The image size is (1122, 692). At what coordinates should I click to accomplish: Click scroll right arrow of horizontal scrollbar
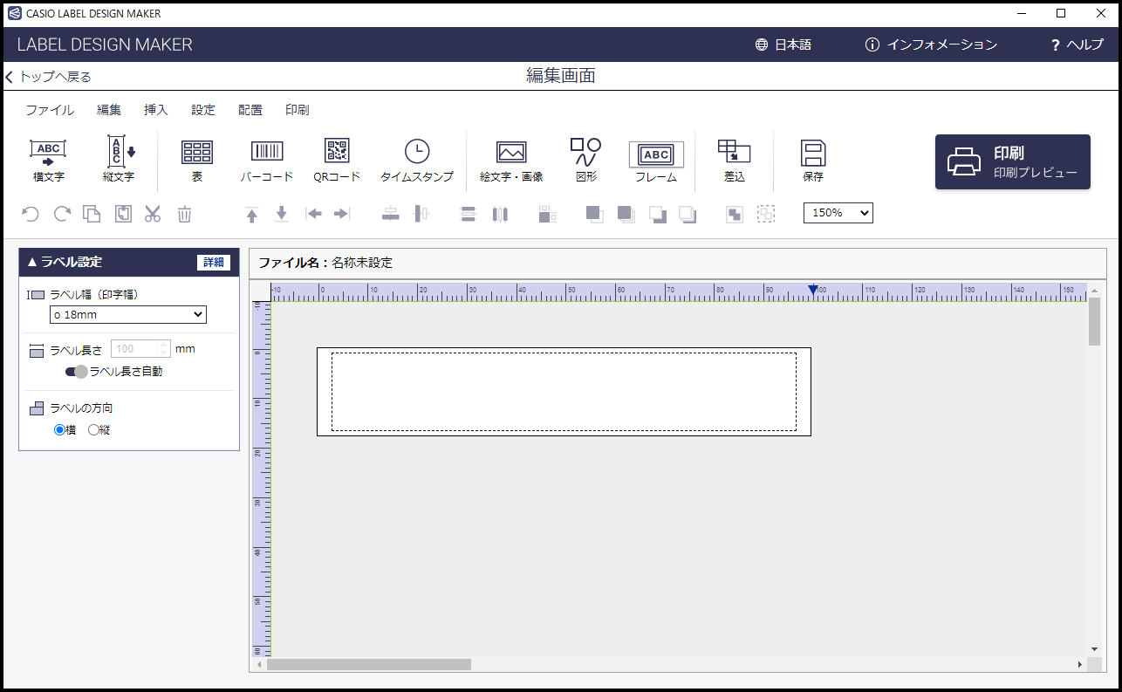coord(1079,665)
